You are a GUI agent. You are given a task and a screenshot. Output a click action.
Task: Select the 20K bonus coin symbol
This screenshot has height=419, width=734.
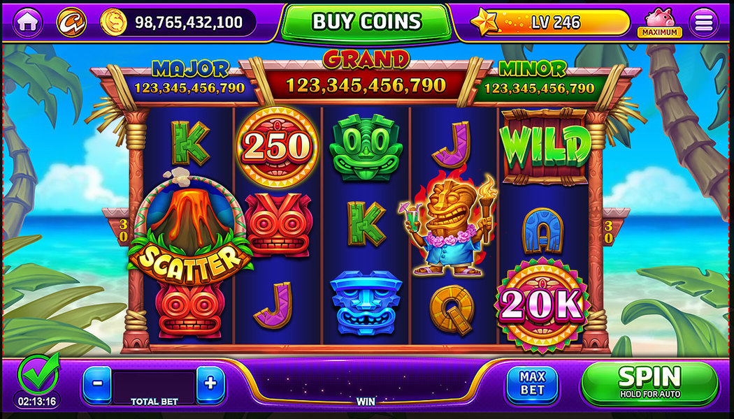point(542,304)
